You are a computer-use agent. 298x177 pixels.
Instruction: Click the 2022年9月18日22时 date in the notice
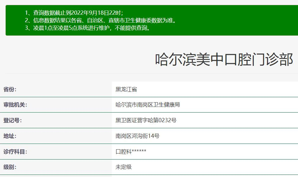96,13
